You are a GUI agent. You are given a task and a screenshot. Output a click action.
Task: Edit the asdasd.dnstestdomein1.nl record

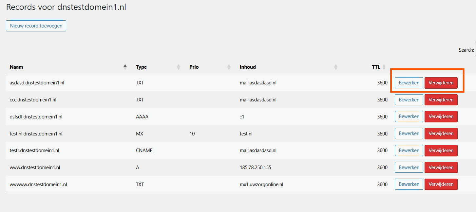[409, 83]
